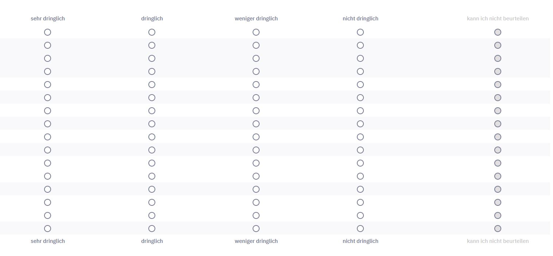Pick 'nicht dringlich' in the eighth row
Image resolution: width=553 pixels, height=256 pixels.
pyautogui.click(x=360, y=124)
